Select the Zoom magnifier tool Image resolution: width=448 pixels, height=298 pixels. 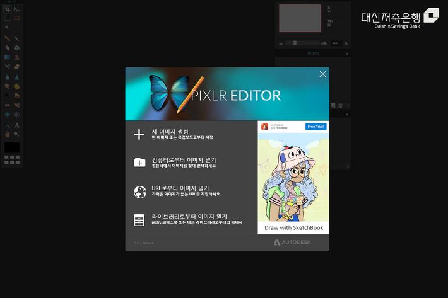click(x=16, y=134)
